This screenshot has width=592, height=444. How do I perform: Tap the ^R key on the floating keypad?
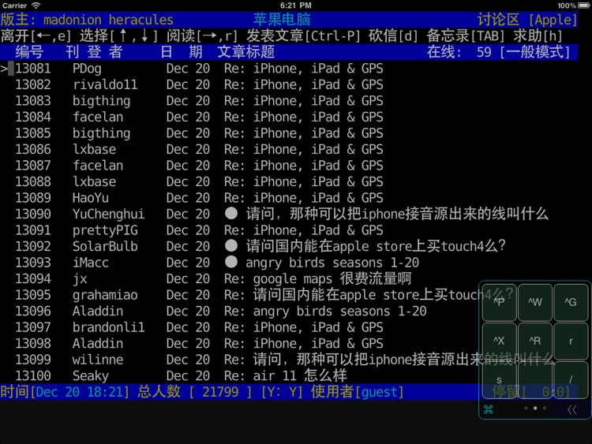tap(535, 341)
